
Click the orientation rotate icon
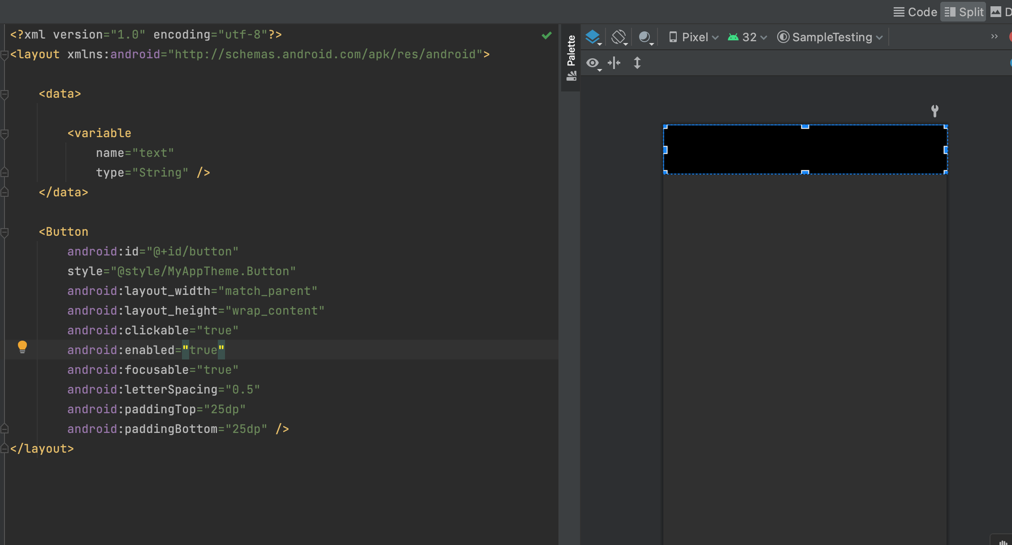(x=619, y=37)
